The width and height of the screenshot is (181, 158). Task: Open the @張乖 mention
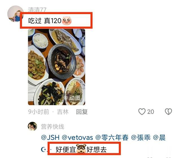(141, 137)
